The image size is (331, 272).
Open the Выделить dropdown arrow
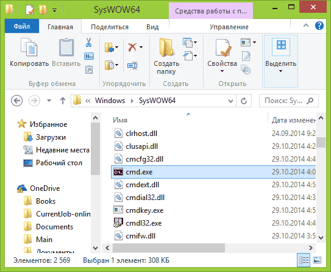(x=280, y=71)
